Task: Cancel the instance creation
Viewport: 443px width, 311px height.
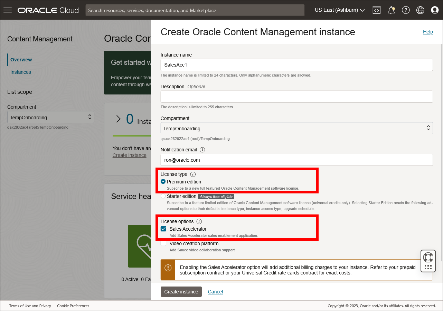Action: tap(215, 291)
